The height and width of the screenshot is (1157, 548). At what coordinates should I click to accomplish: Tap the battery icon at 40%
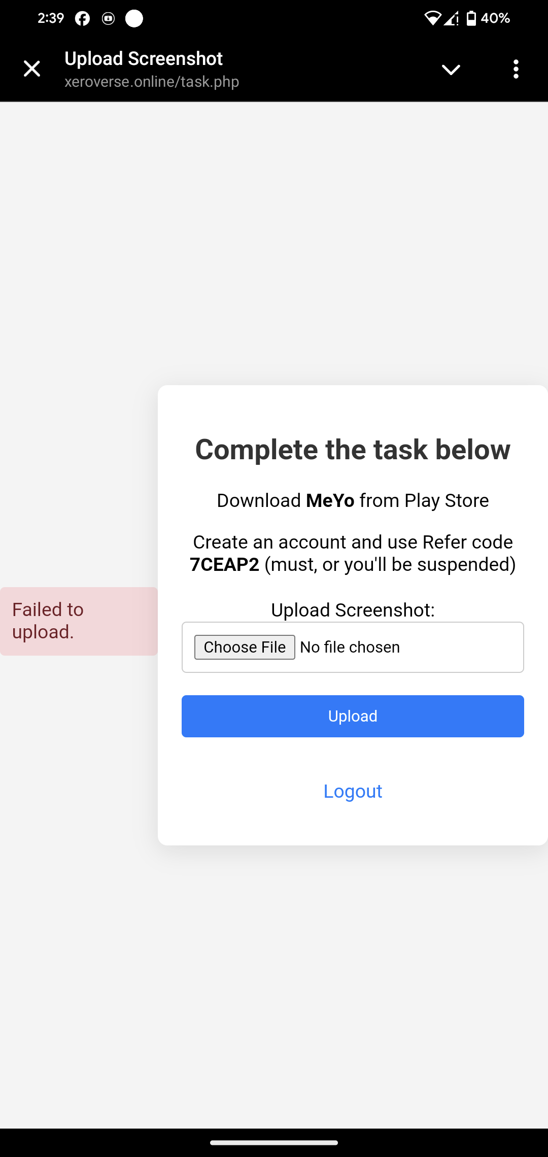pos(471,18)
